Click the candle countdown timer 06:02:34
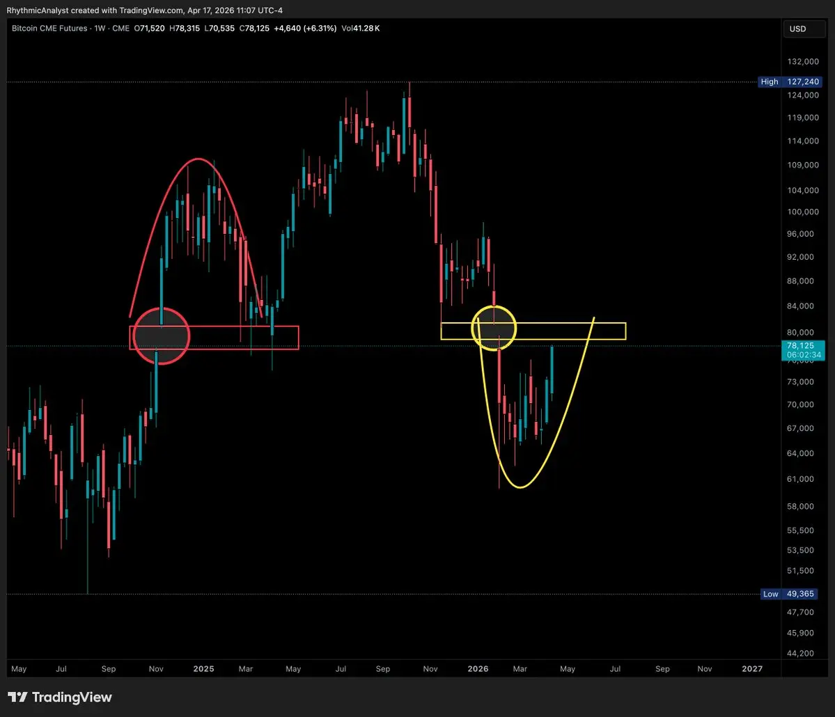 803,355
